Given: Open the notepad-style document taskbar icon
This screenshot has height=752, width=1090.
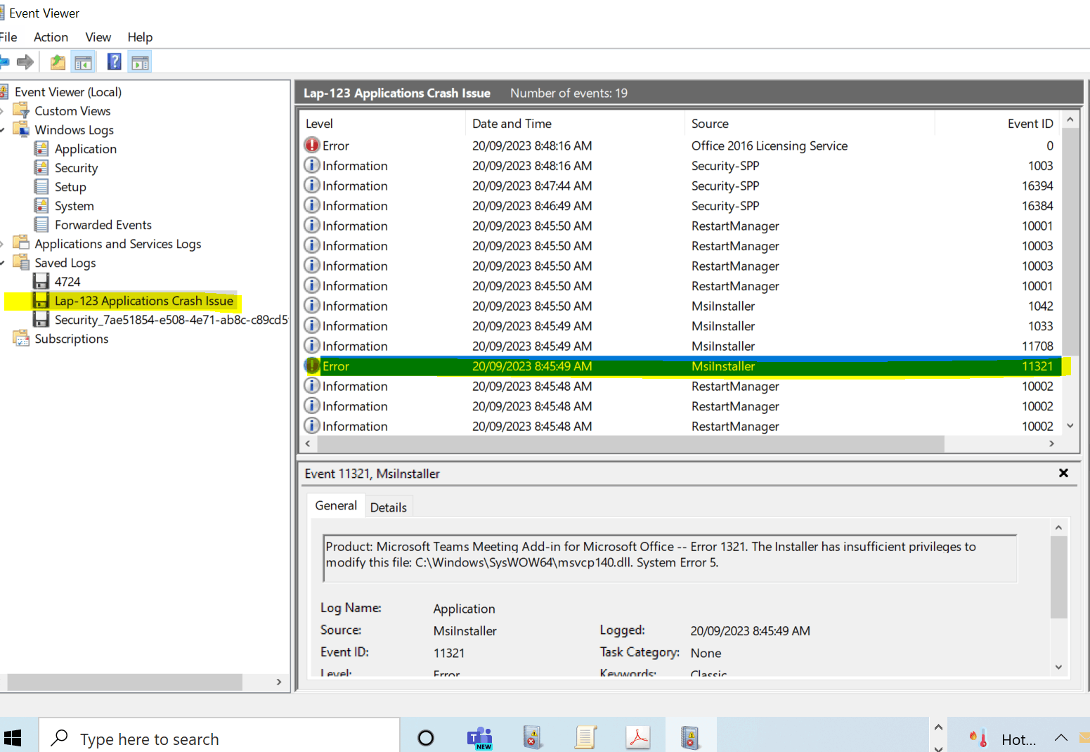Looking at the screenshot, I should tap(585, 737).
